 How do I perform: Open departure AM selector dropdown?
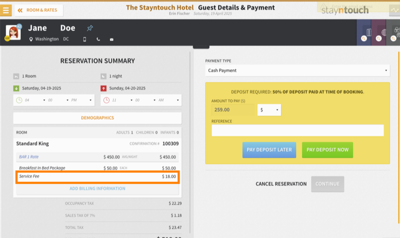point(169,100)
